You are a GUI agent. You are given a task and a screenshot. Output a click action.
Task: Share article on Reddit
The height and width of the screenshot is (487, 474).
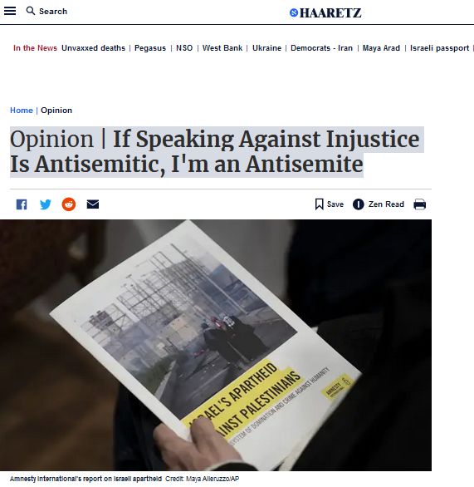[69, 204]
